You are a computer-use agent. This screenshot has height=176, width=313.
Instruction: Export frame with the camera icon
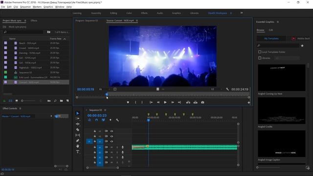[x=202, y=102]
